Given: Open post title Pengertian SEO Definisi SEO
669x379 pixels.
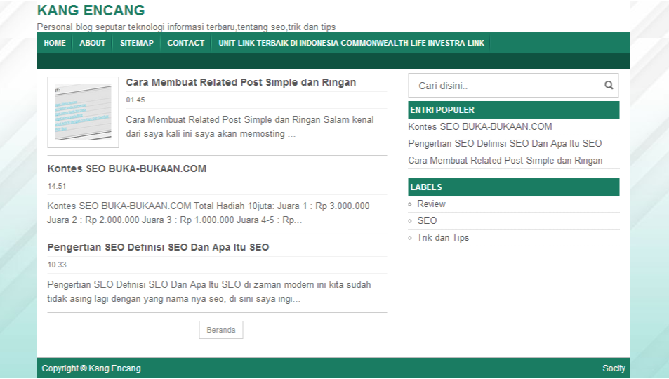Looking at the screenshot, I should 158,247.
